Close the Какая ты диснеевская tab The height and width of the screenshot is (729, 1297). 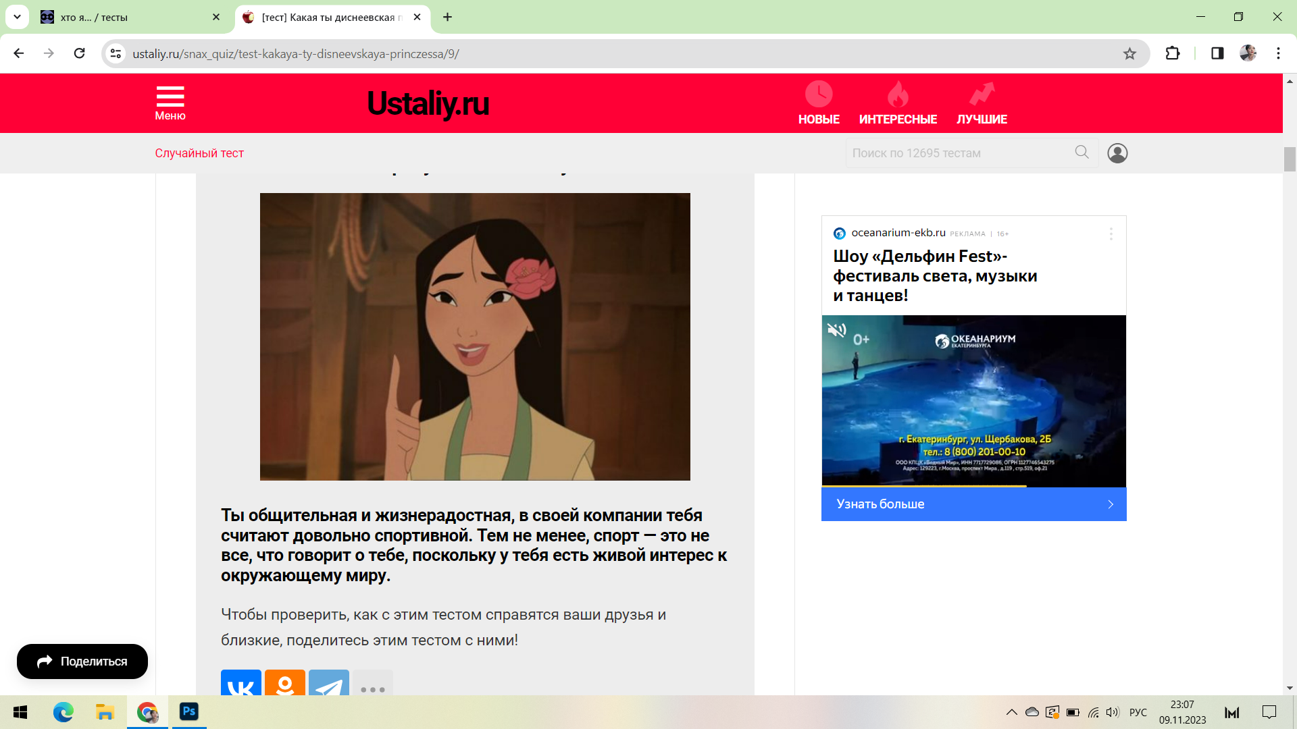417,18
